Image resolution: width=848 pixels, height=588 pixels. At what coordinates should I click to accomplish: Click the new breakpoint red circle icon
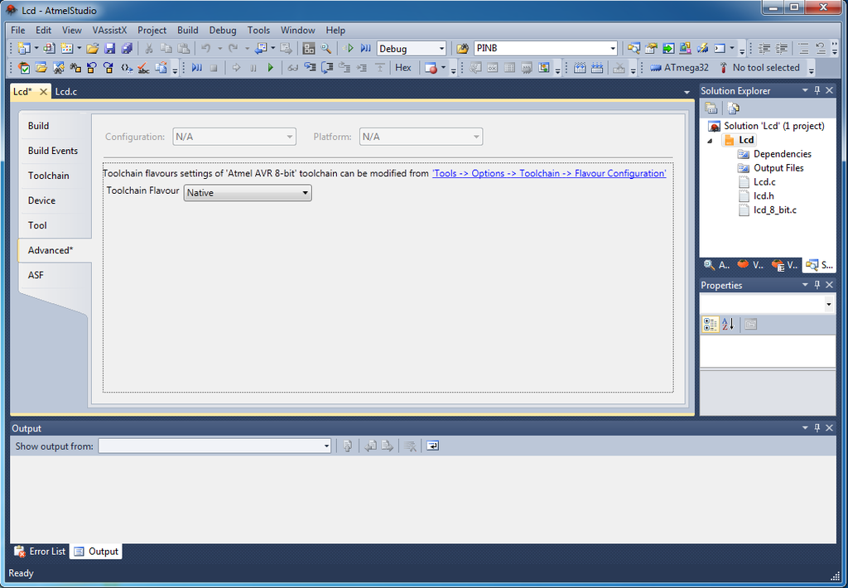click(x=431, y=68)
